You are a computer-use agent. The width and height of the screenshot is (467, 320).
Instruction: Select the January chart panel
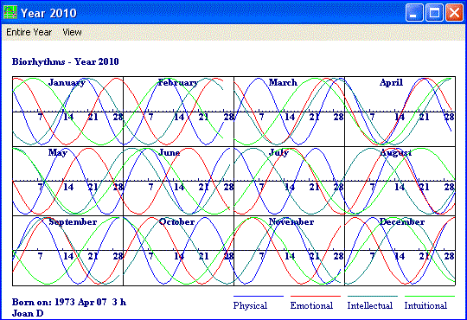coord(67,112)
